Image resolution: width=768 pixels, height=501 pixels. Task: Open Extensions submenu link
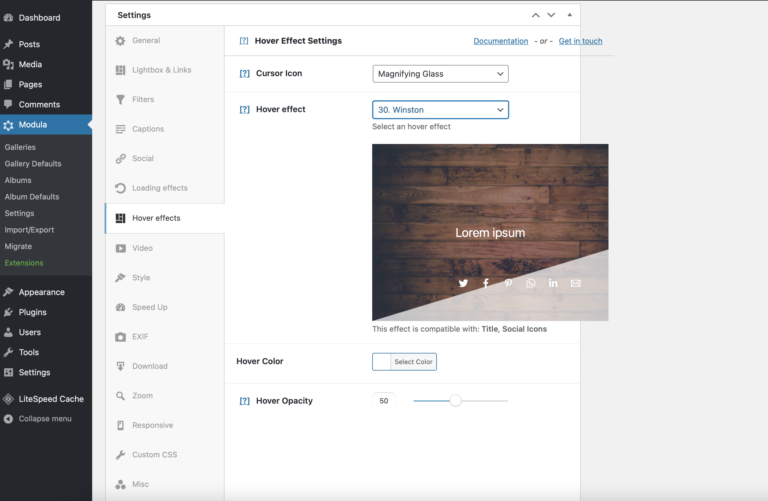(x=24, y=263)
